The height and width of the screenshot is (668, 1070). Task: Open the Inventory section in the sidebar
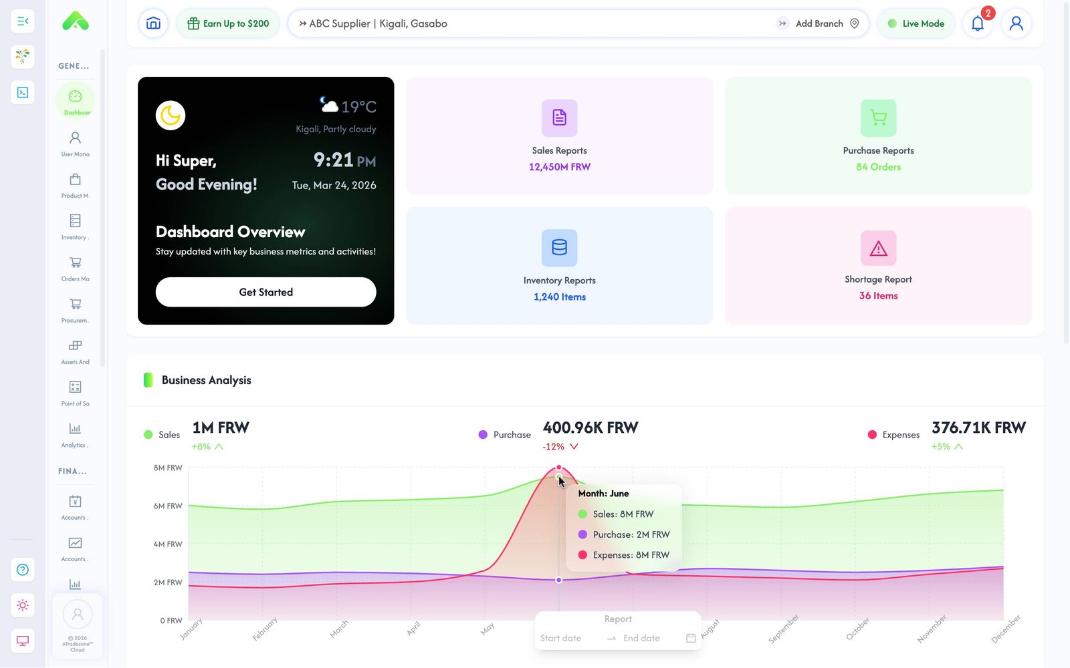coord(75,226)
